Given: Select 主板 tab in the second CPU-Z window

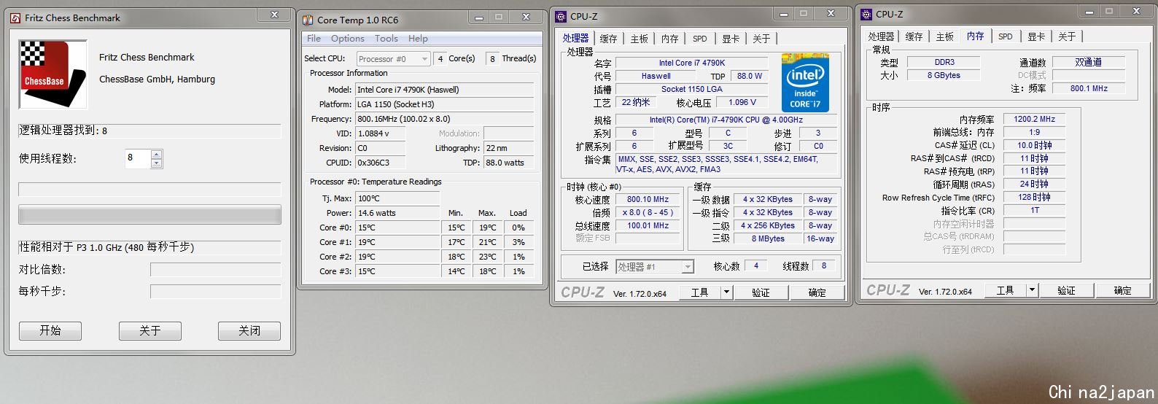Looking at the screenshot, I should click(x=945, y=36).
